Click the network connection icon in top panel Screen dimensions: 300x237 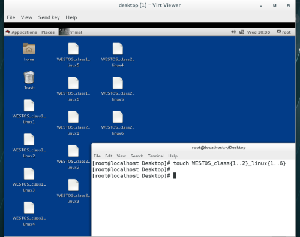point(242,32)
